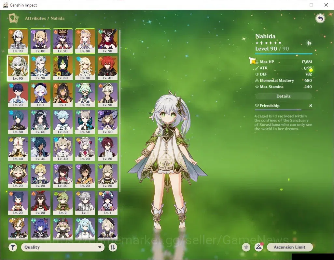The height and width of the screenshot is (260, 334).
Task: Select Xiangling's Lv. 20 portrait
Action: [x=18, y=203]
